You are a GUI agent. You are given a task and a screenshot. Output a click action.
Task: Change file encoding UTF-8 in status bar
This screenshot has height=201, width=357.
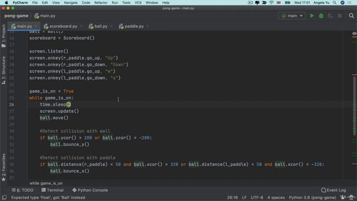(257, 198)
